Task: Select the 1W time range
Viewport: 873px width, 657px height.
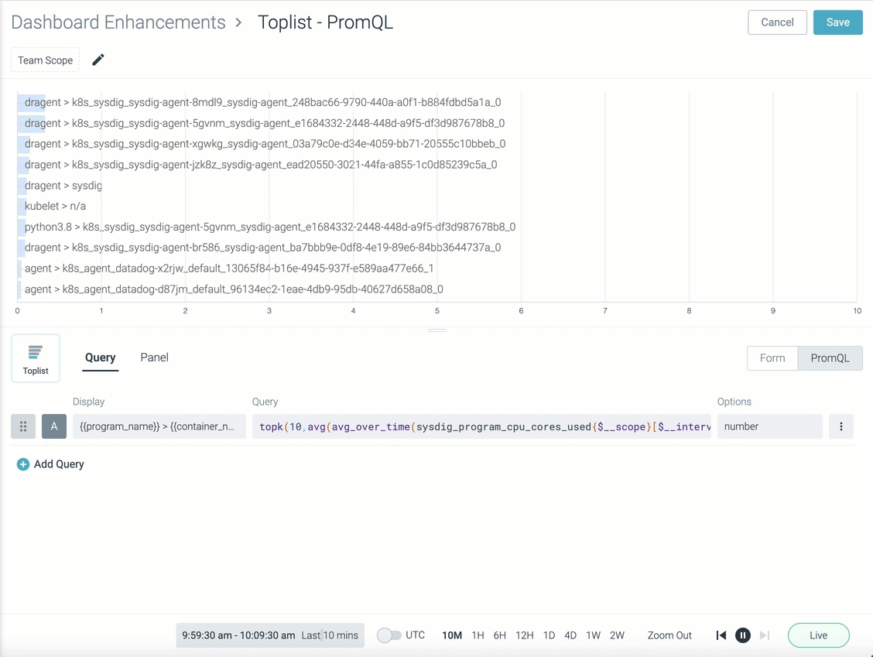Action: [x=594, y=635]
